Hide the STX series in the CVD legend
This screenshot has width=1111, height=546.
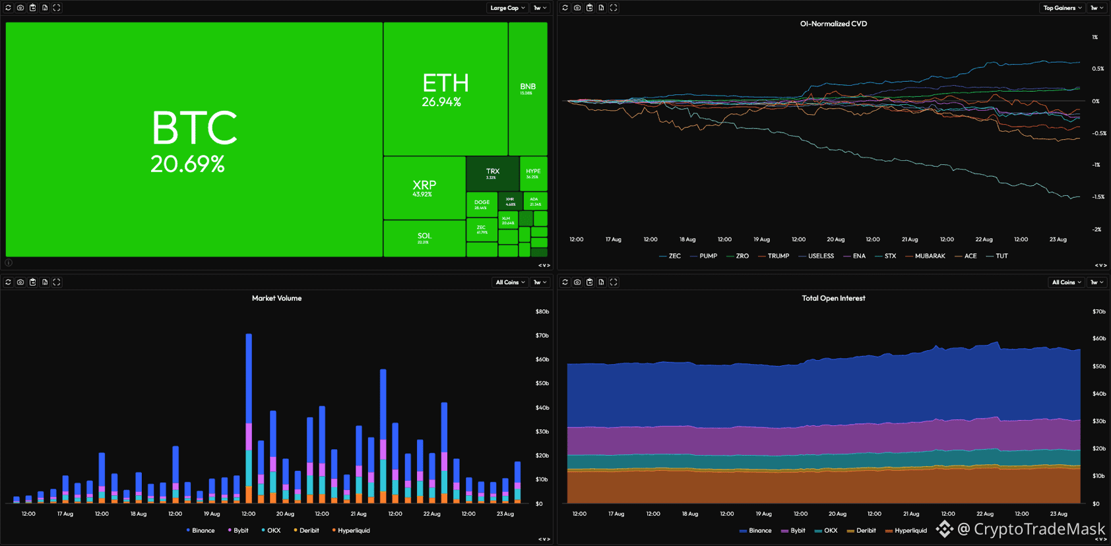pyautogui.click(x=885, y=256)
